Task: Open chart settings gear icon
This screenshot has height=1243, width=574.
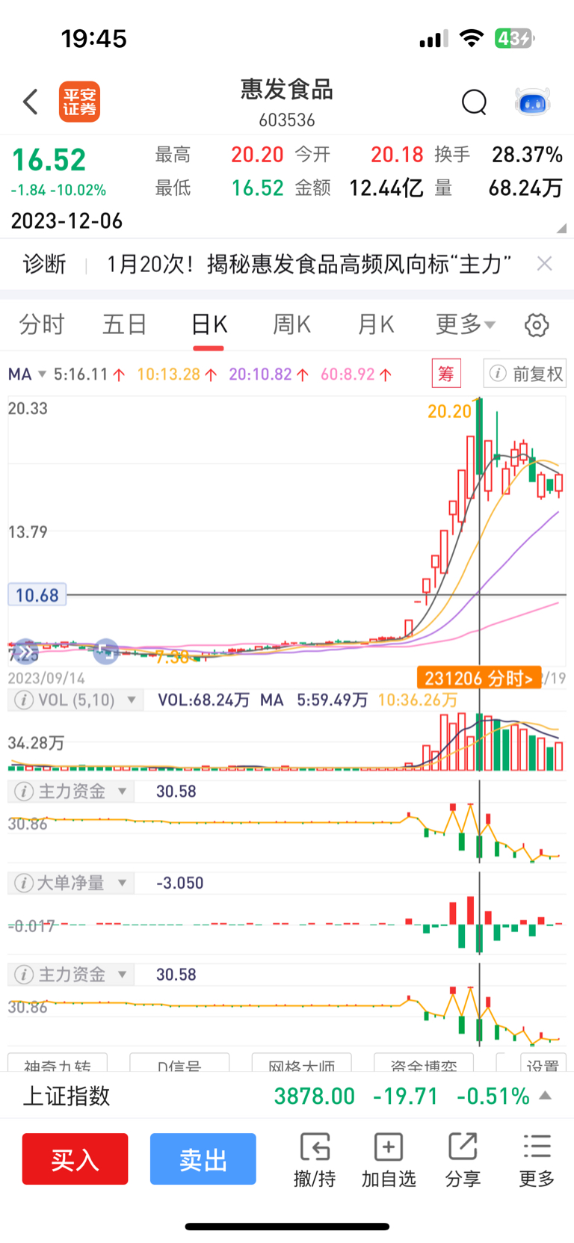Action: pyautogui.click(x=537, y=325)
